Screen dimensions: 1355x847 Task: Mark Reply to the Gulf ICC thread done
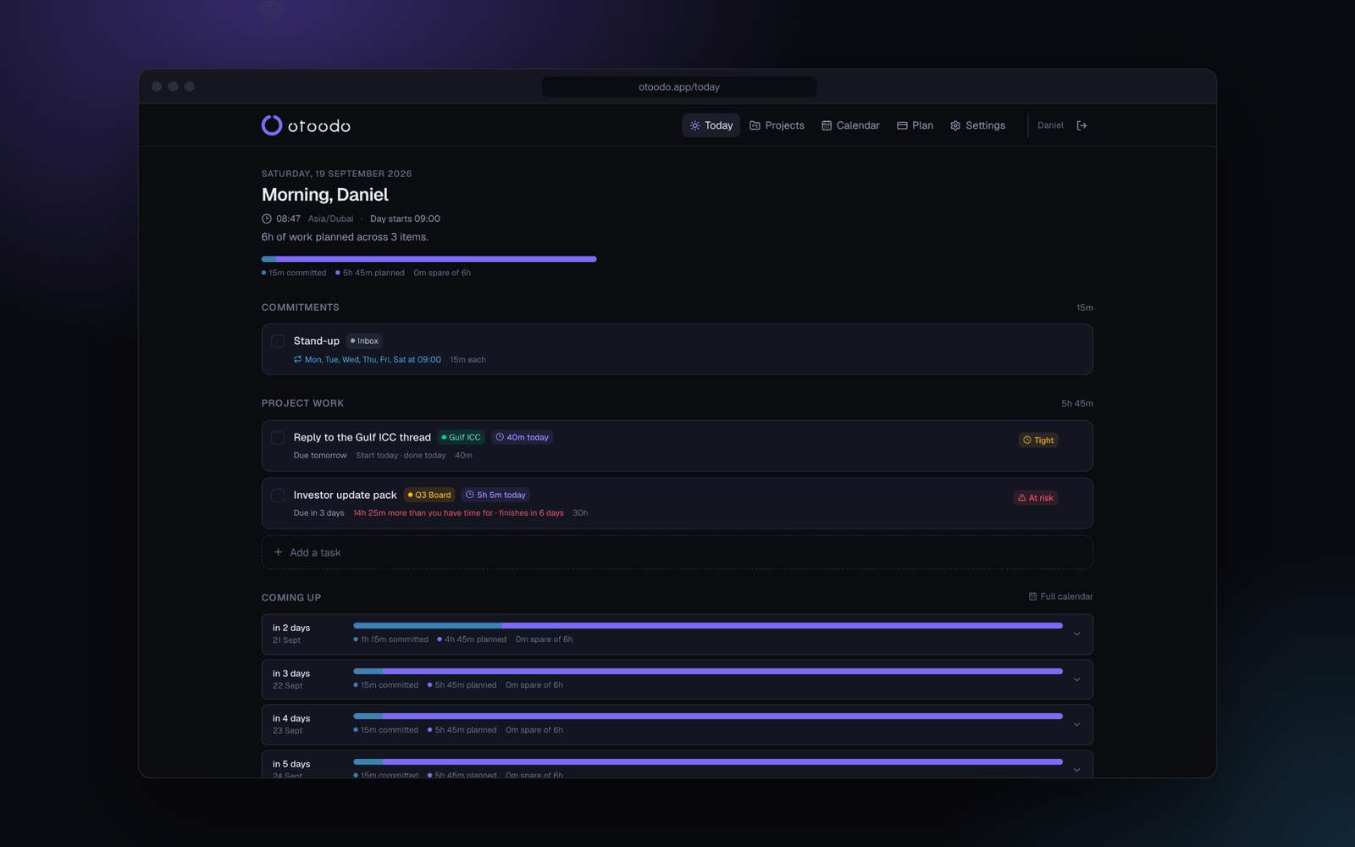click(278, 438)
